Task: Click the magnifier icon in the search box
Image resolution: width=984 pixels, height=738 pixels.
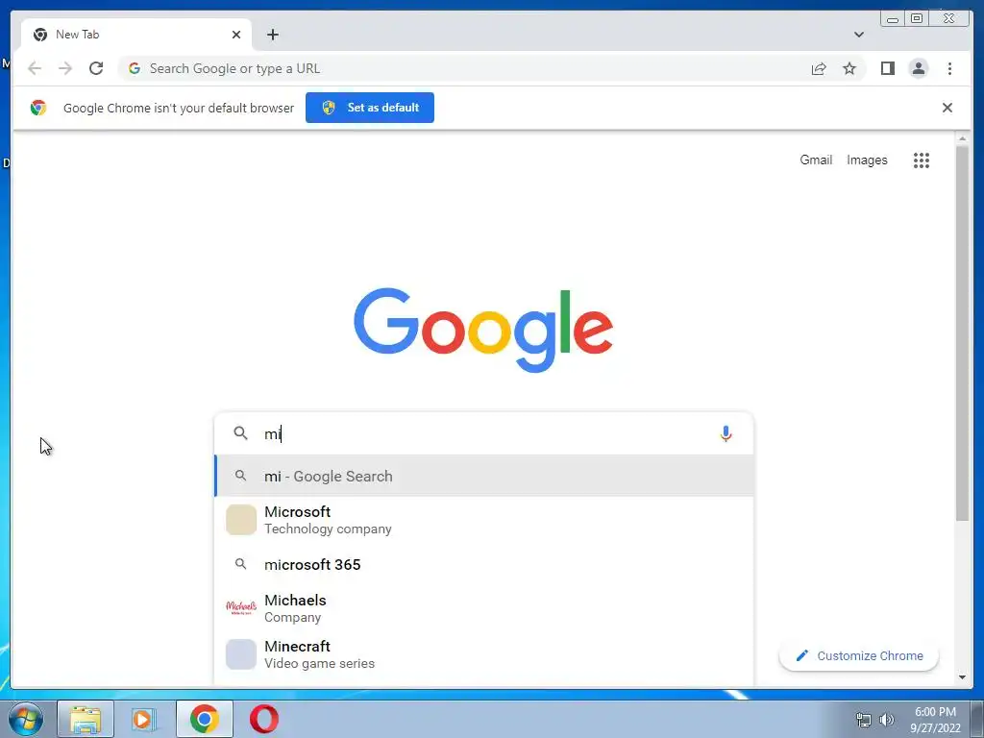Action: click(x=240, y=433)
